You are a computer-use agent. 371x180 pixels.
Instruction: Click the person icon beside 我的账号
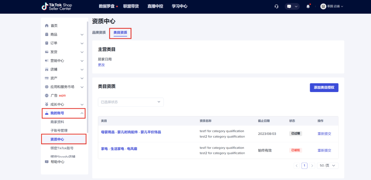47,113
